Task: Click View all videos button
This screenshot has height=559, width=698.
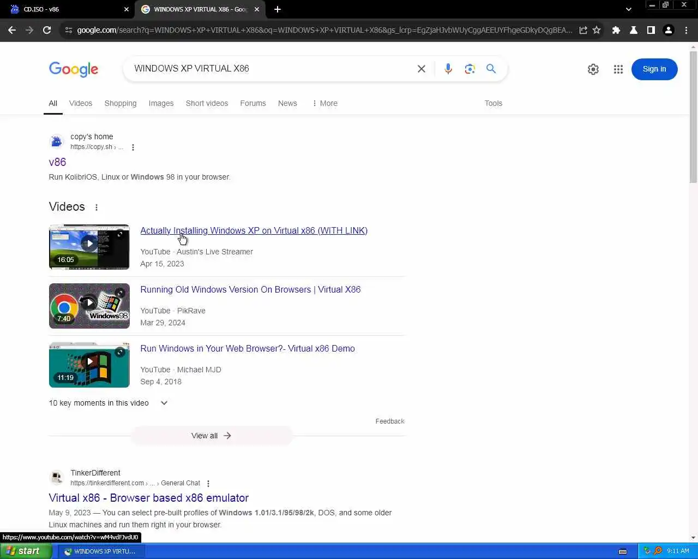Action: tap(212, 436)
